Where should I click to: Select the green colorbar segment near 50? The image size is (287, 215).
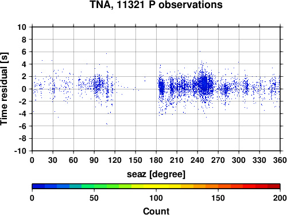click(94, 186)
